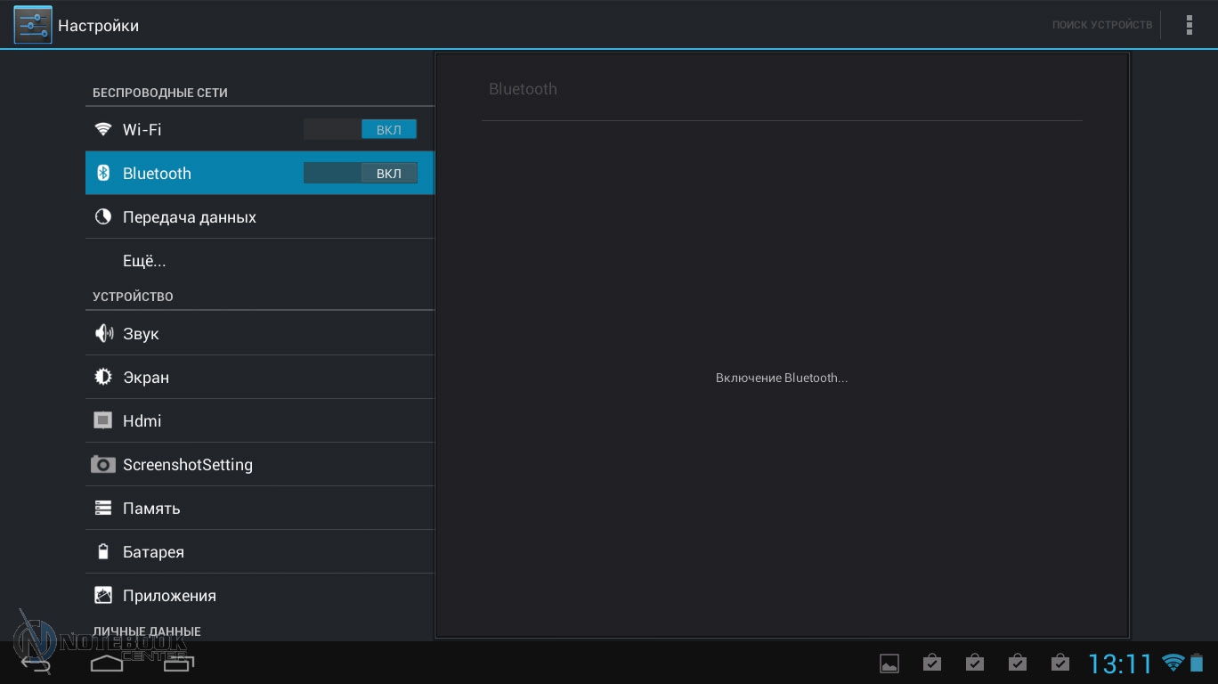Tap the Battery (Батарея) icon

coord(103,552)
